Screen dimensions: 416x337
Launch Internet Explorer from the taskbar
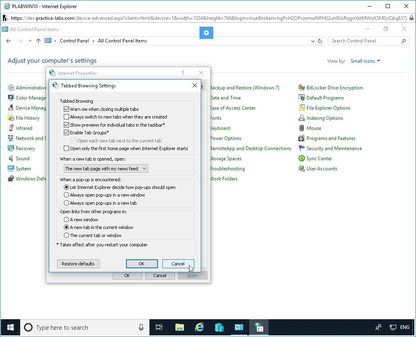[x=199, y=327]
